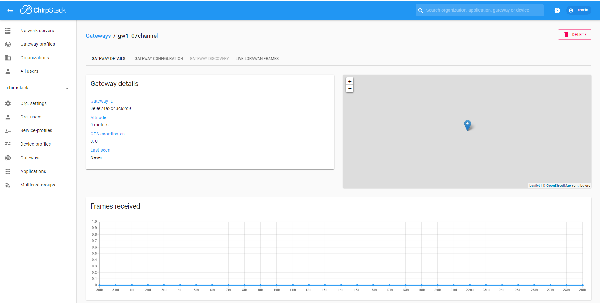Click the Multicast-groups feed icon

point(8,185)
